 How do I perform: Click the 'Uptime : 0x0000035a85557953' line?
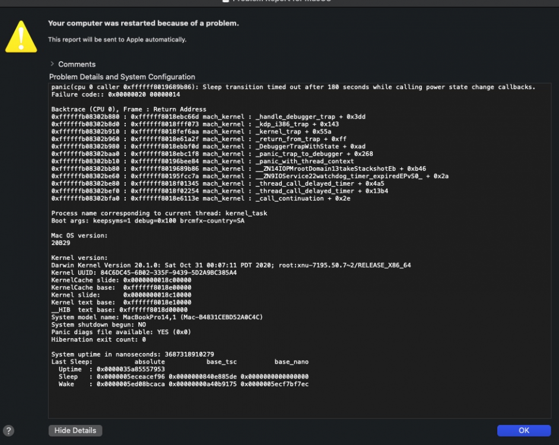pyautogui.click(x=112, y=370)
